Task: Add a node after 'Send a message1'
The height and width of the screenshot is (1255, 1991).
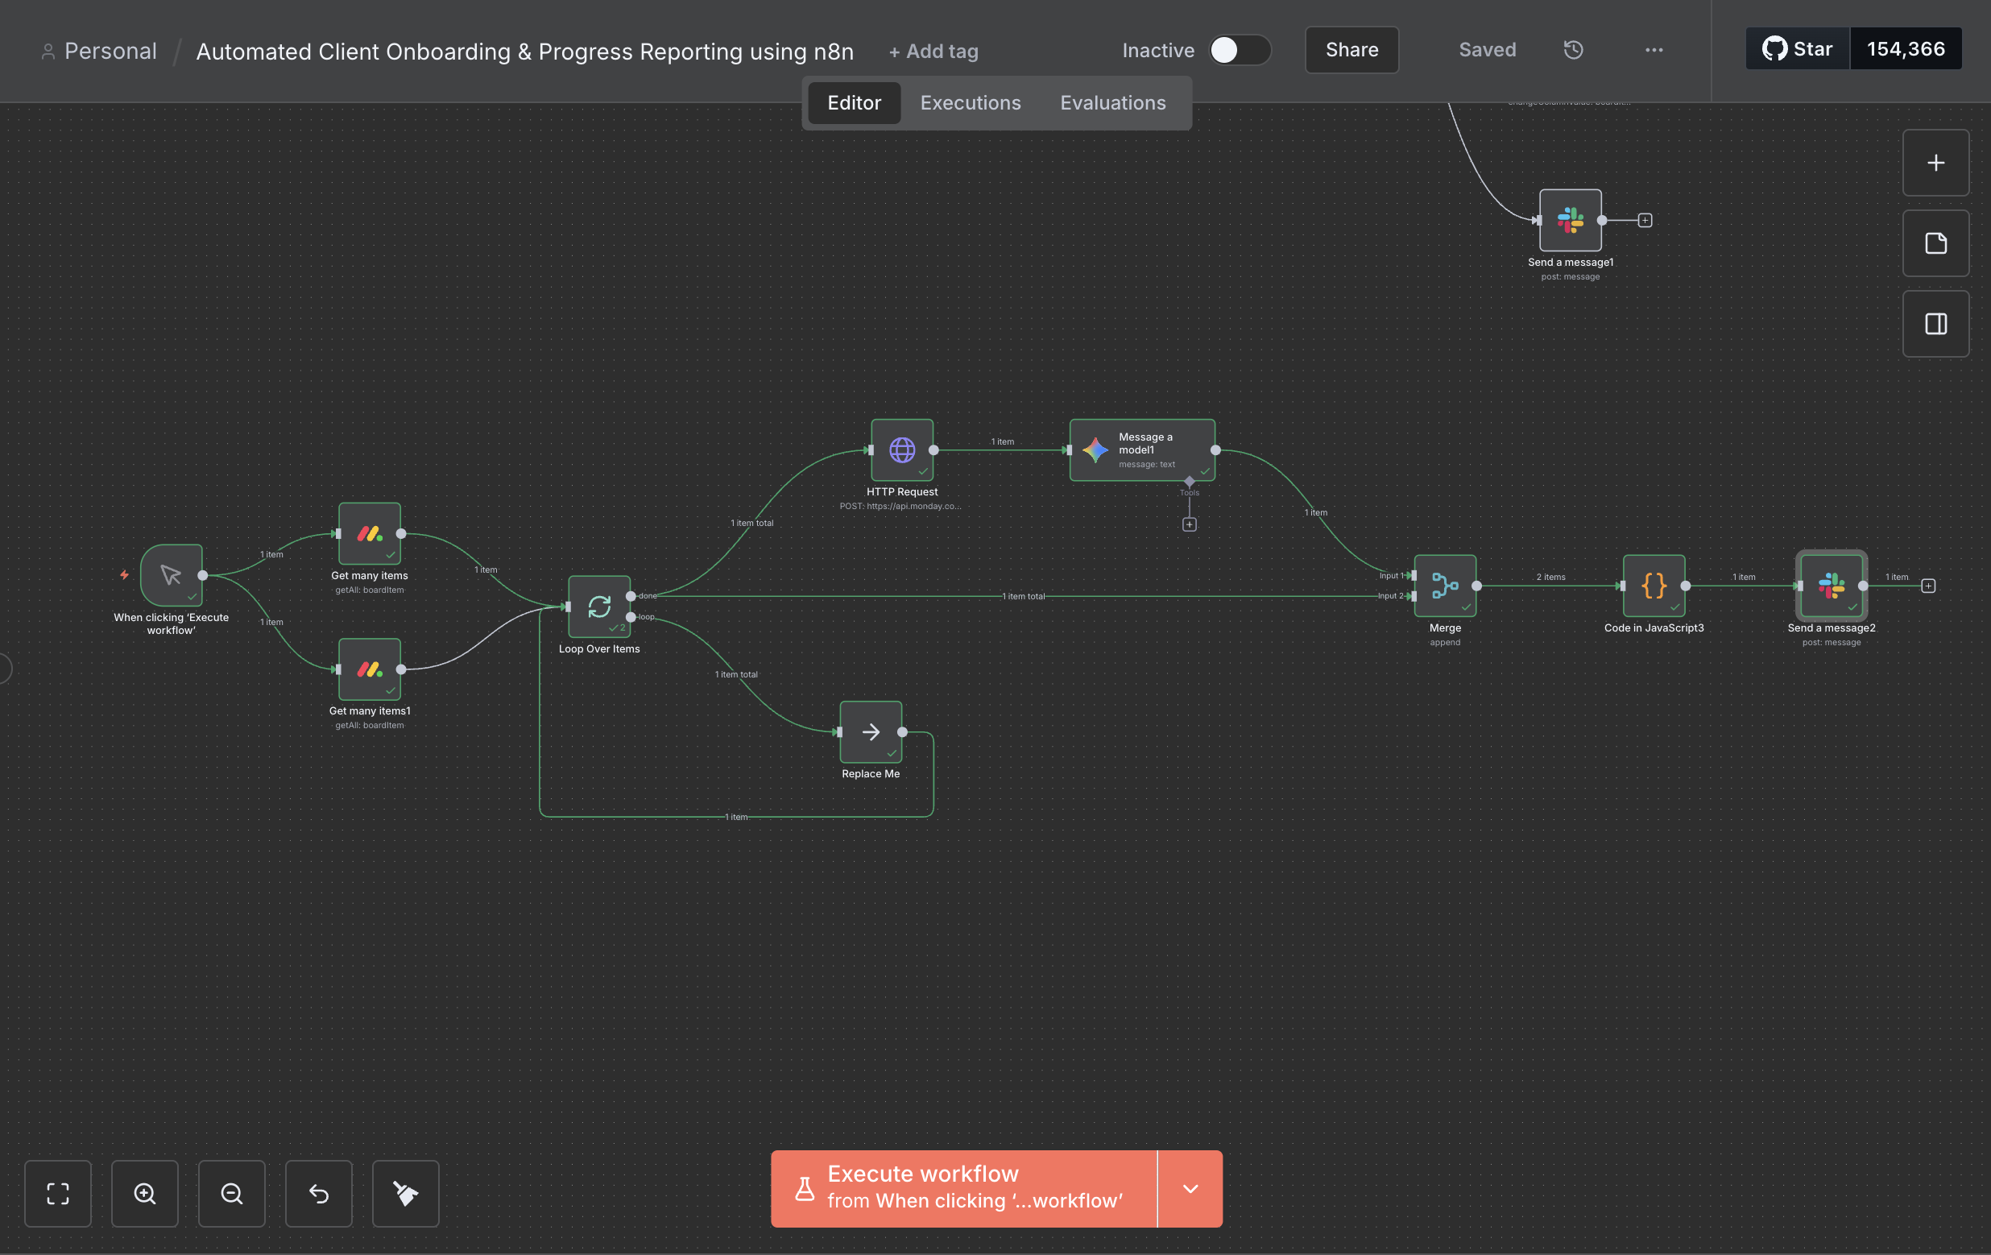Action: [1645, 220]
